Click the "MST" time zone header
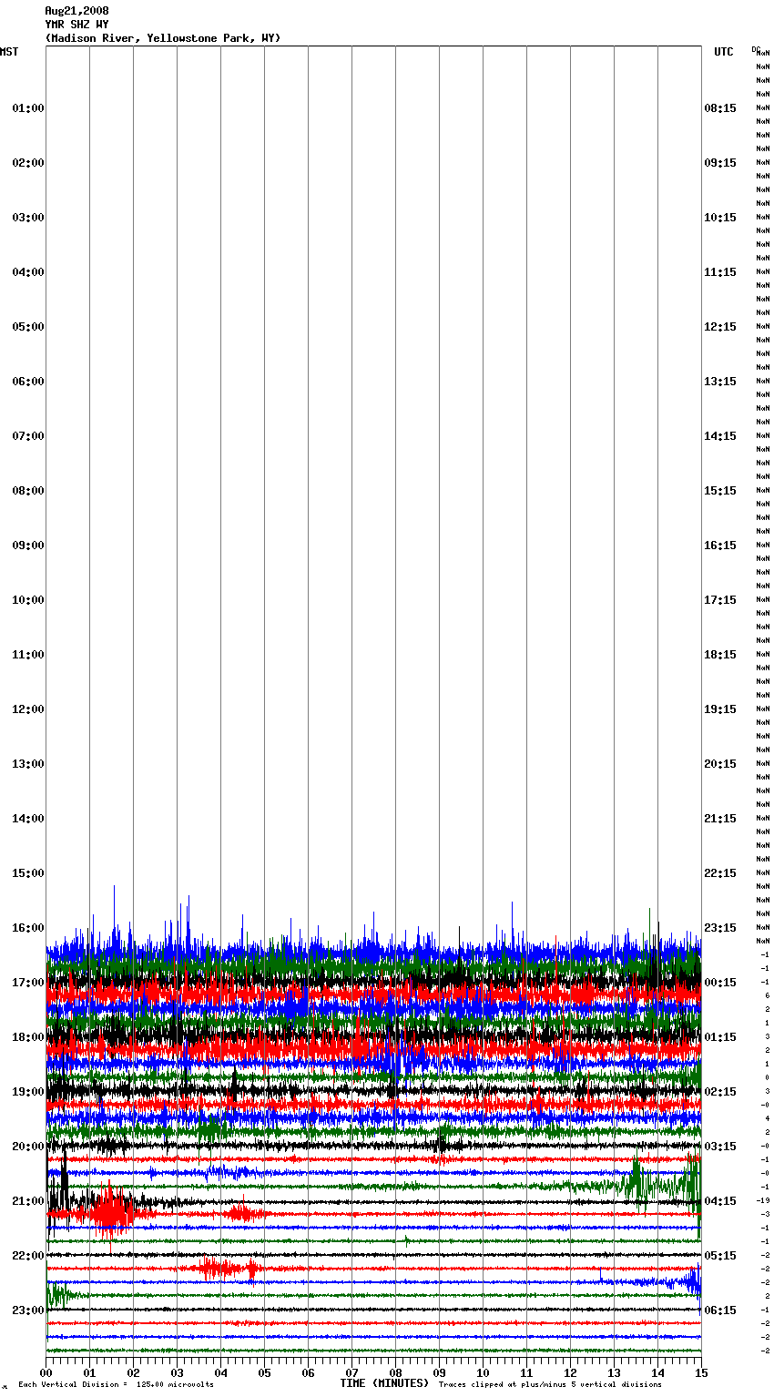The image size is (774, 1397). pos(9,52)
